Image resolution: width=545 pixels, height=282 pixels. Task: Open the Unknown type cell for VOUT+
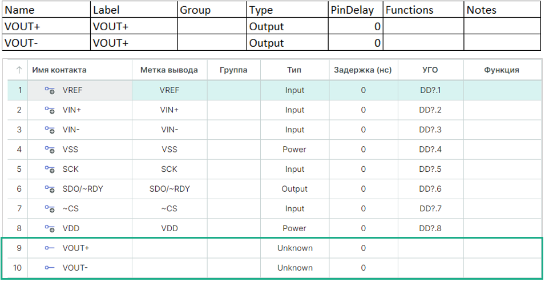coord(294,248)
